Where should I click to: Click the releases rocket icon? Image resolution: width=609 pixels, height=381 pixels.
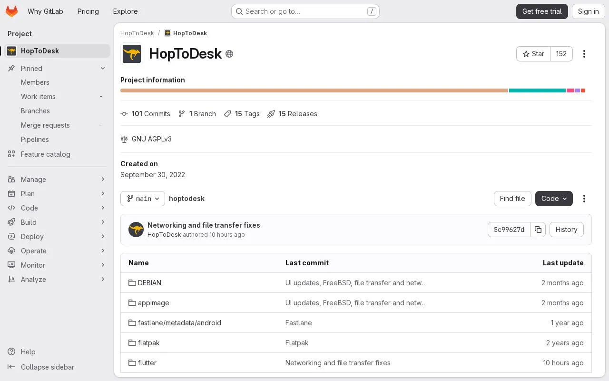point(271,114)
